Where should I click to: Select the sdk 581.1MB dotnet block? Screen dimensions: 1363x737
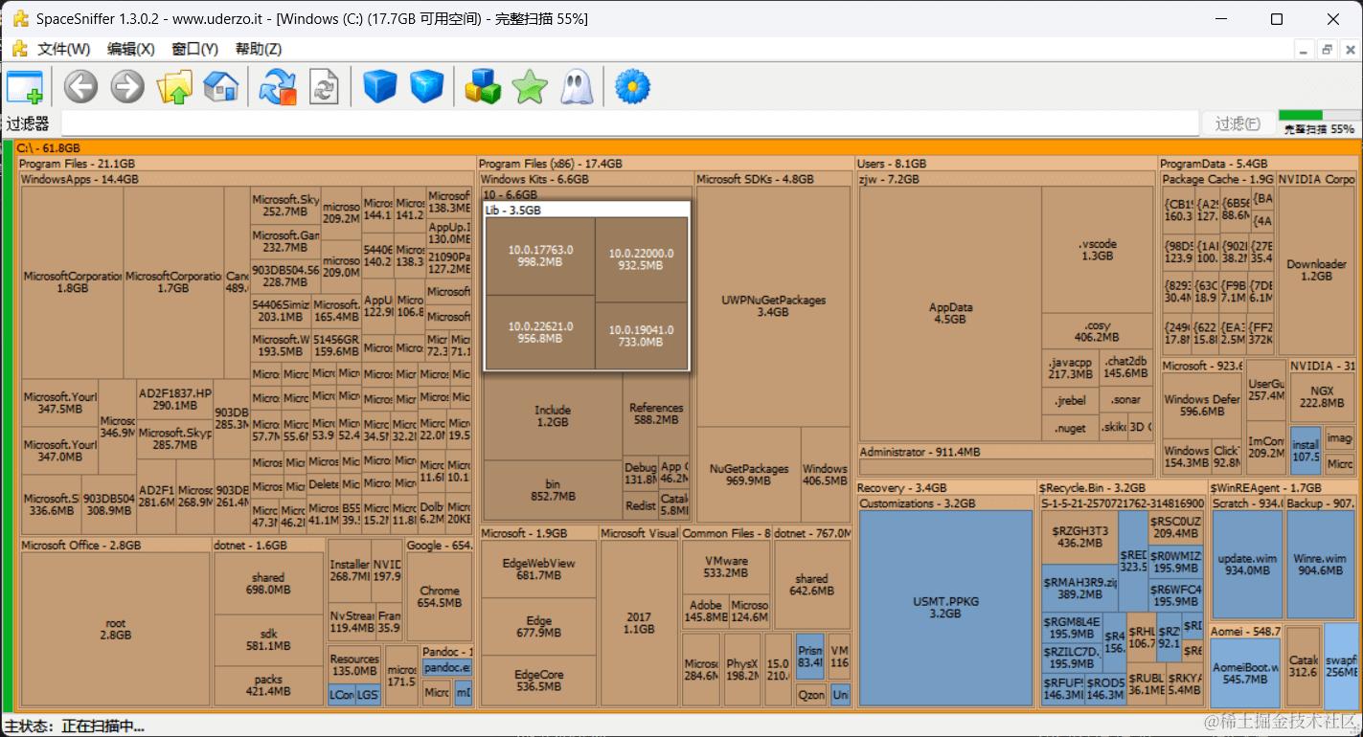(268, 639)
